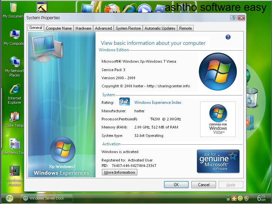272x204 pixels.
Task: Click the processor value "T4200 @ 2.00GHz"
Action: click(165, 119)
